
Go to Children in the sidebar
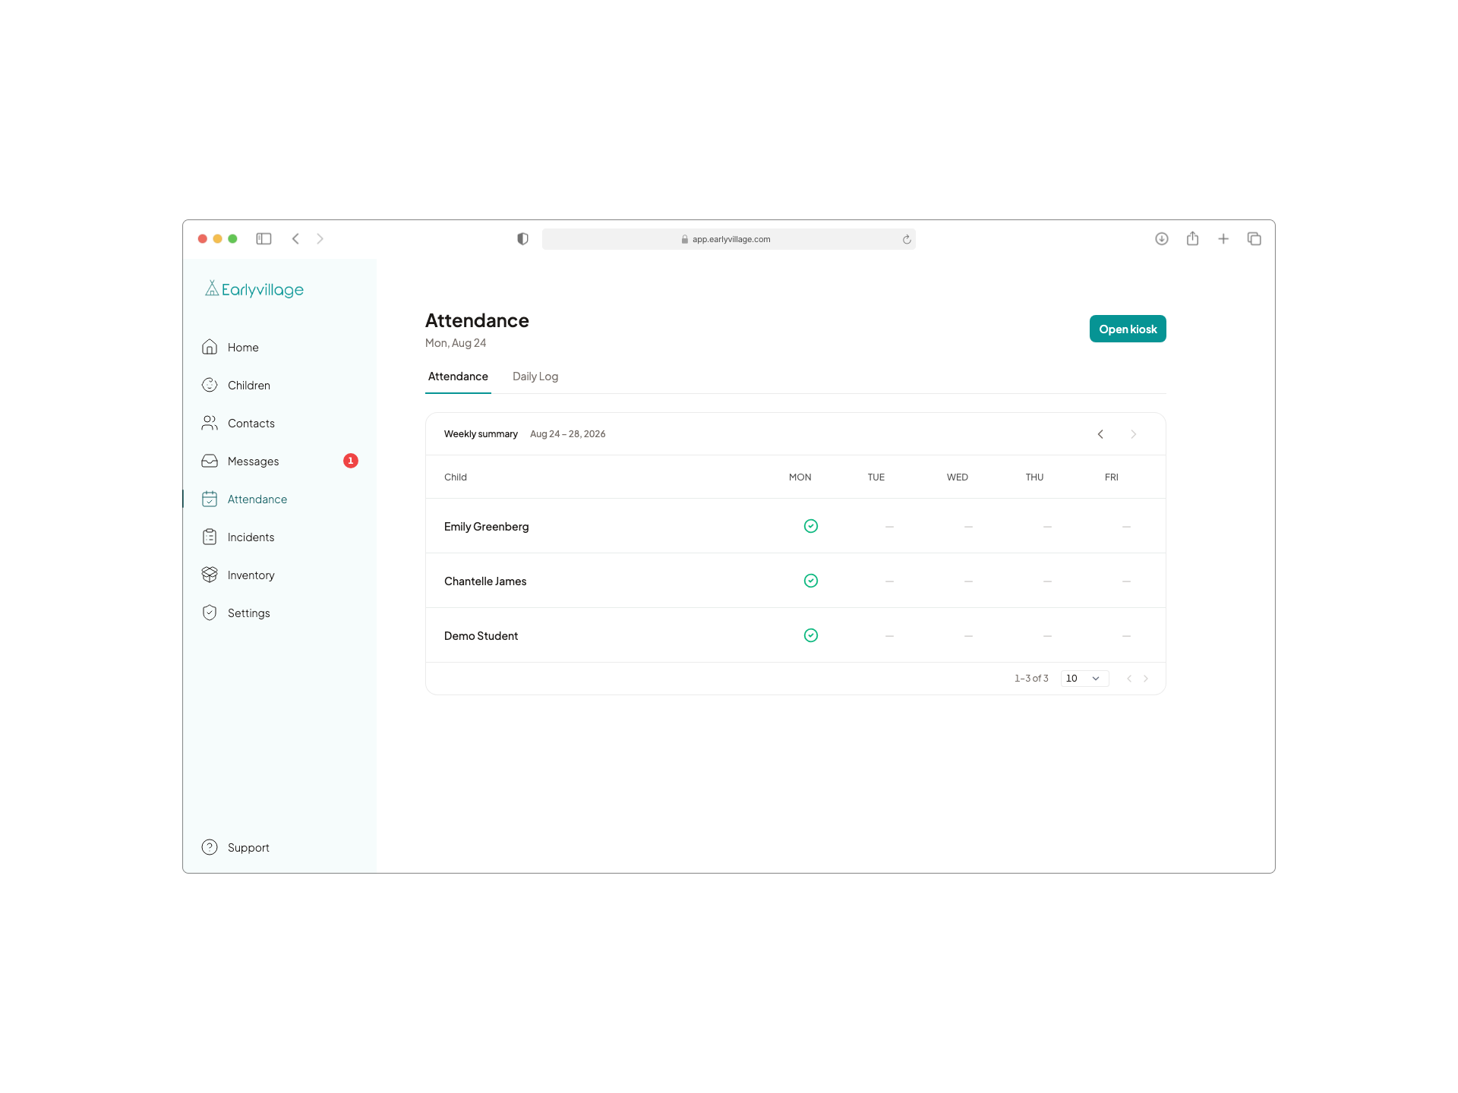click(279, 385)
